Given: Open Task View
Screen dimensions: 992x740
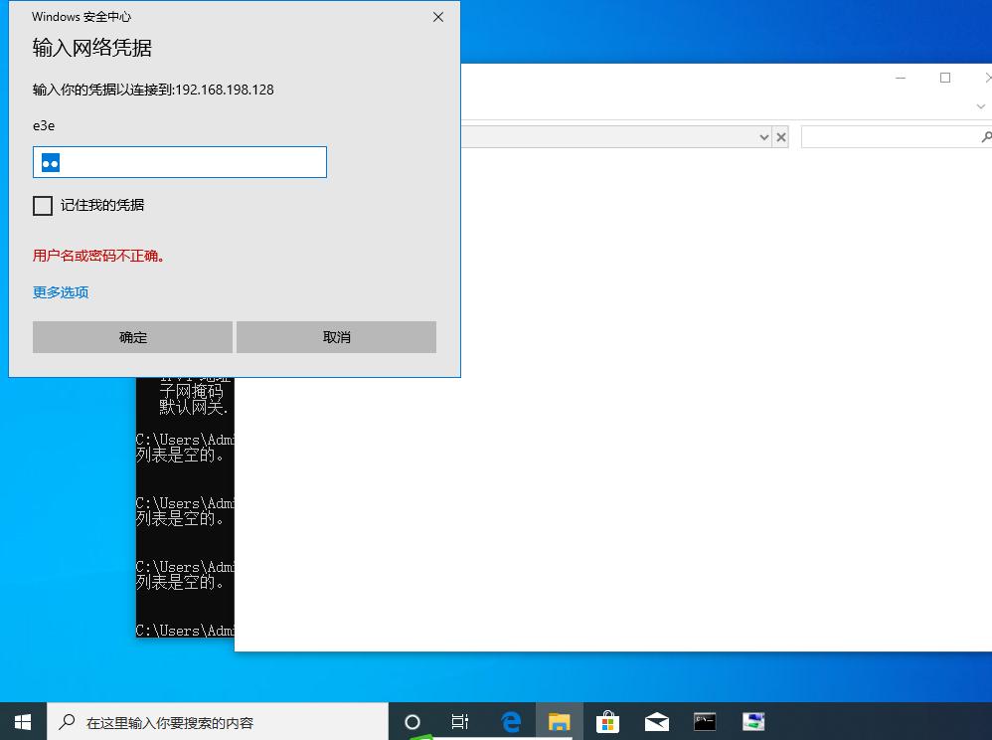Looking at the screenshot, I should tap(459, 721).
